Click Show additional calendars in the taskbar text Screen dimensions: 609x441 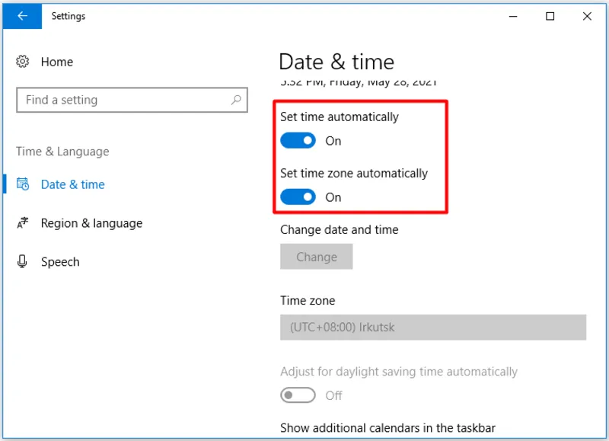coord(387,428)
